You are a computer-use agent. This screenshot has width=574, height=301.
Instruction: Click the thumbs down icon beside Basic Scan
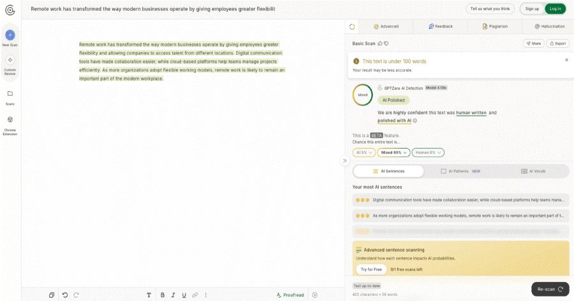(x=386, y=43)
